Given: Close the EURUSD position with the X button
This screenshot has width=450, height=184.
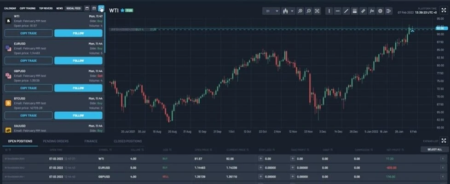Looking at the screenshot, I should click(x=443, y=167).
